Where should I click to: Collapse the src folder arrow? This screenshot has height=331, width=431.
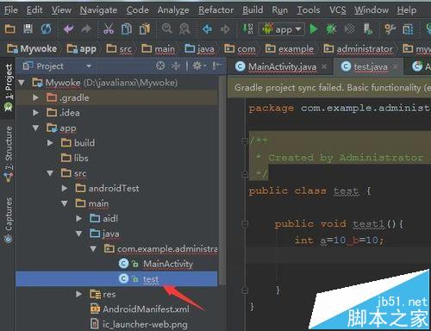point(50,173)
